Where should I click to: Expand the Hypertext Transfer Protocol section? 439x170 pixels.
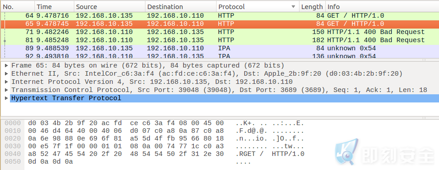point(6,98)
